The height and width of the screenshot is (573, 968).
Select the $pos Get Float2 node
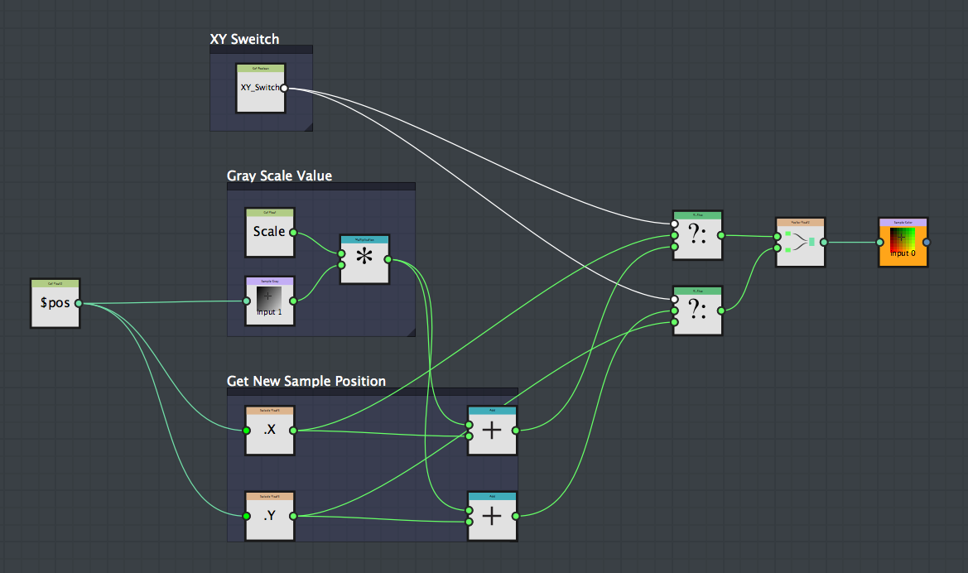click(54, 303)
